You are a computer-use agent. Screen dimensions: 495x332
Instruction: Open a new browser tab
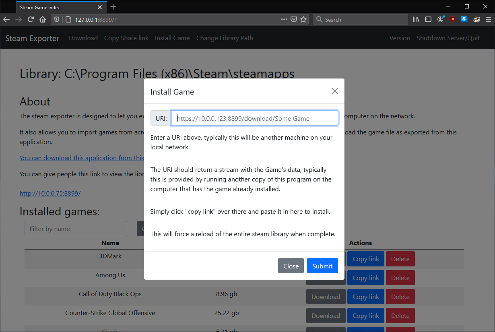coord(113,7)
